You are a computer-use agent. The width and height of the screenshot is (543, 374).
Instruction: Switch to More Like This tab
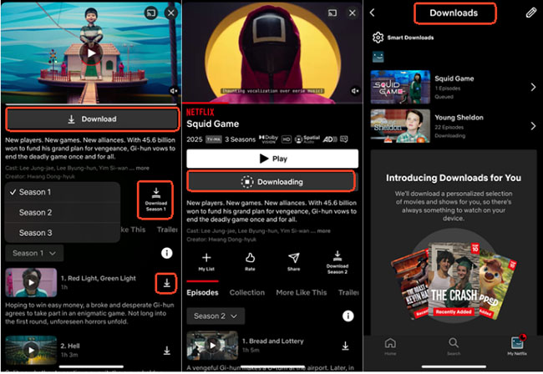click(302, 293)
